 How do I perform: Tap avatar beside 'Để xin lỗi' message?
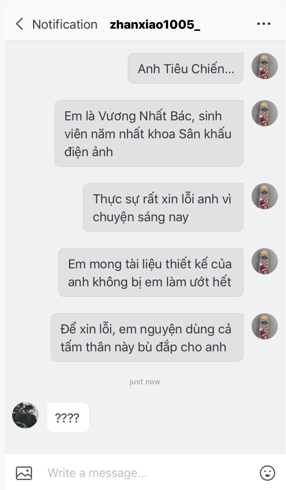265,327
